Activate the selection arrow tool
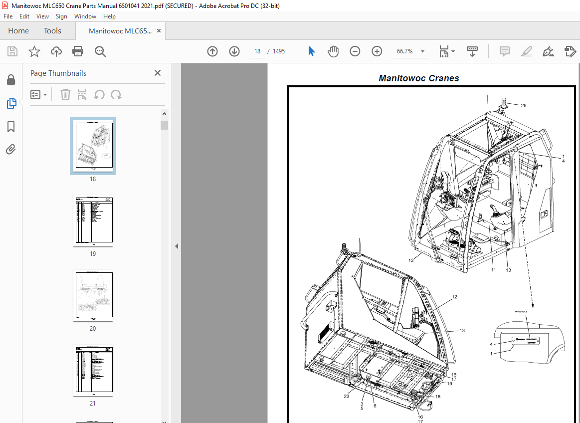 pyautogui.click(x=312, y=51)
